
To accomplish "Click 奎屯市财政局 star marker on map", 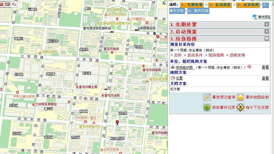I will click(x=144, y=66).
